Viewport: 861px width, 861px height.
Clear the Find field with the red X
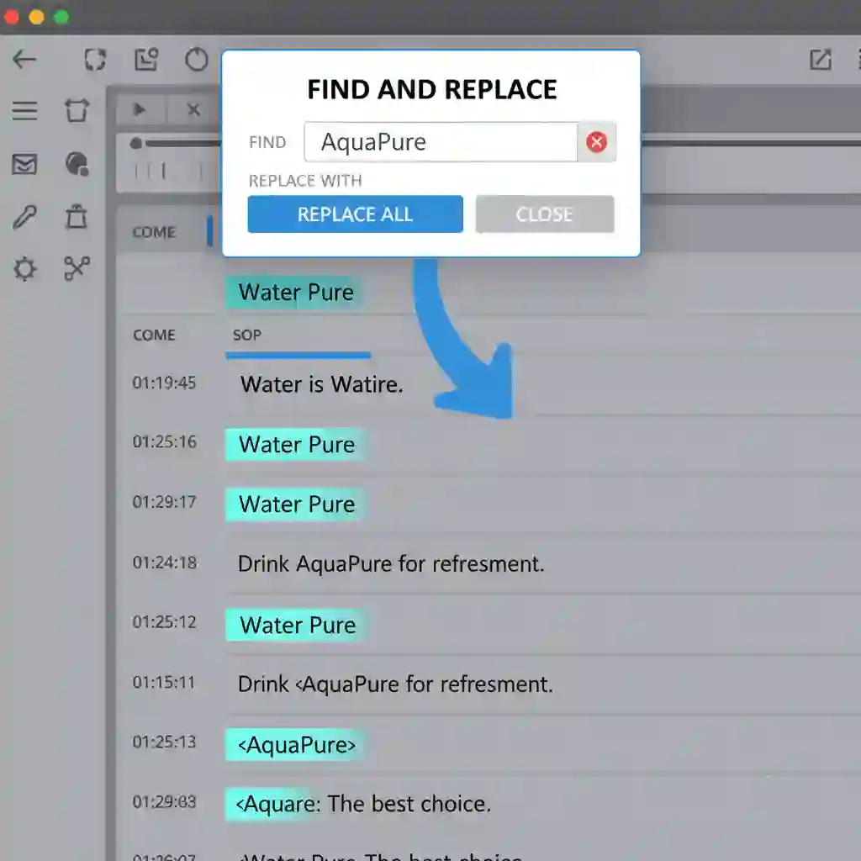point(597,142)
